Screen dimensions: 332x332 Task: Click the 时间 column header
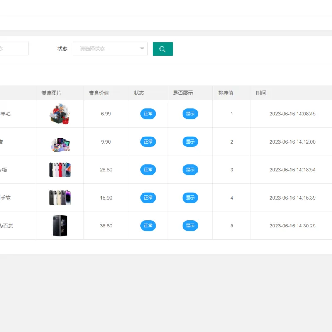coord(261,93)
